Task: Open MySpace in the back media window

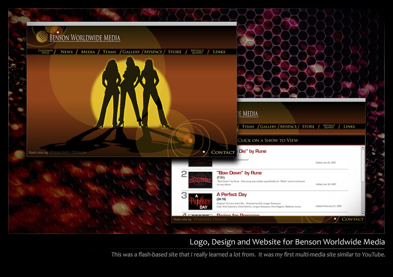Action: (x=288, y=126)
